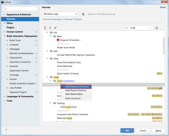169x136 pixels.
Task: Expand Appearance & Behavior settings
Action: [4, 15]
